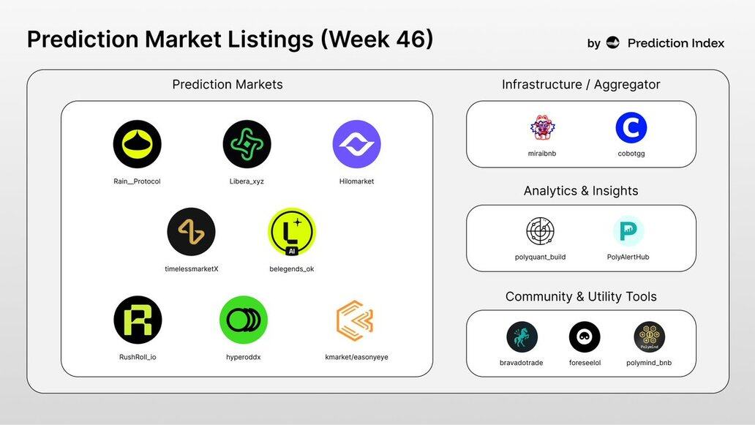Click the RushRoll_io logo icon
This screenshot has height=425, width=755.
tap(138, 320)
